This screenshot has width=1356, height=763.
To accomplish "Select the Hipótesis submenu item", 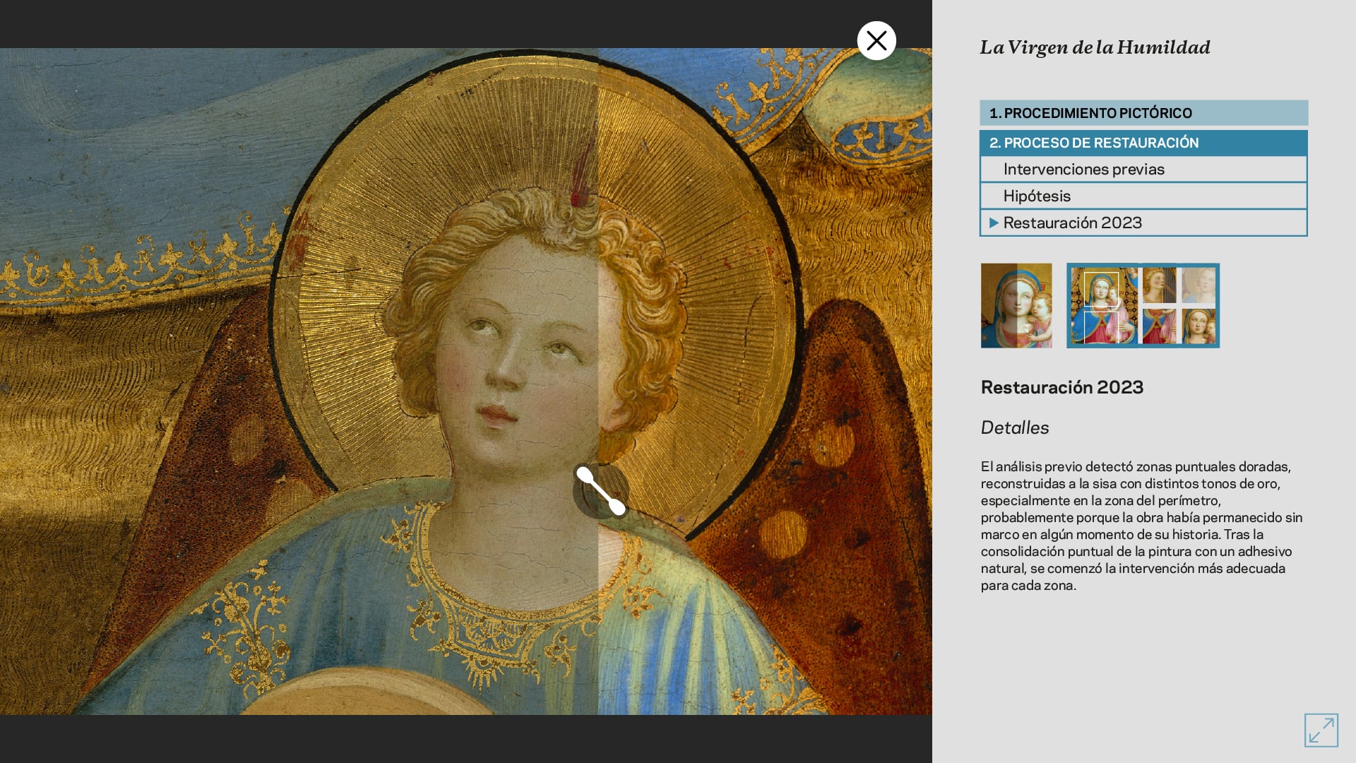I will [x=1143, y=196].
